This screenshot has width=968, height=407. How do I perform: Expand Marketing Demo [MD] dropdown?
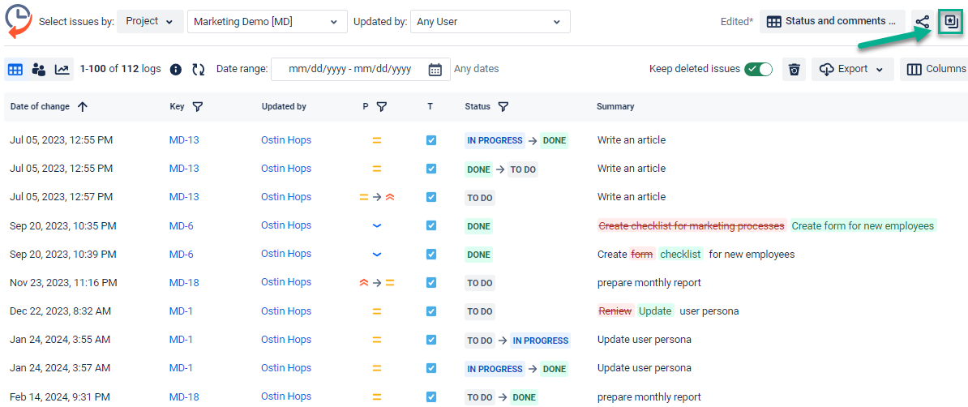click(x=267, y=22)
